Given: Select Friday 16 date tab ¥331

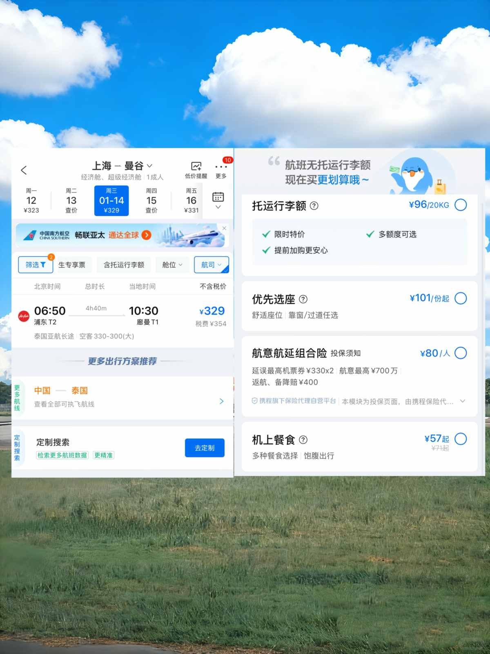Looking at the screenshot, I should (191, 201).
